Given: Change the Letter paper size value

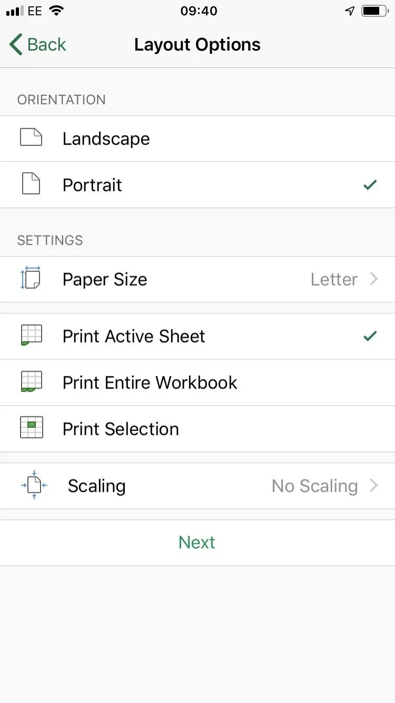Looking at the screenshot, I should click(334, 279).
